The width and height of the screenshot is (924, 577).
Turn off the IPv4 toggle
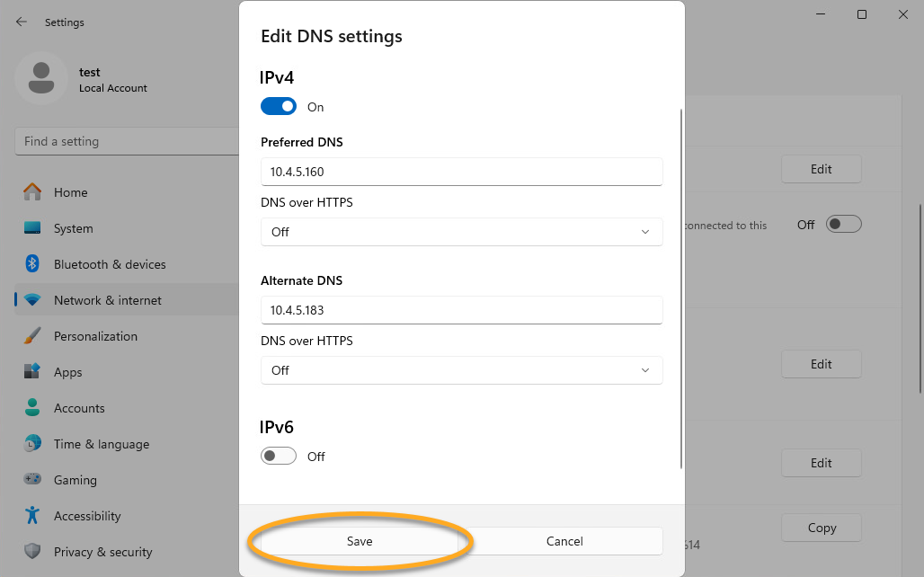[279, 107]
